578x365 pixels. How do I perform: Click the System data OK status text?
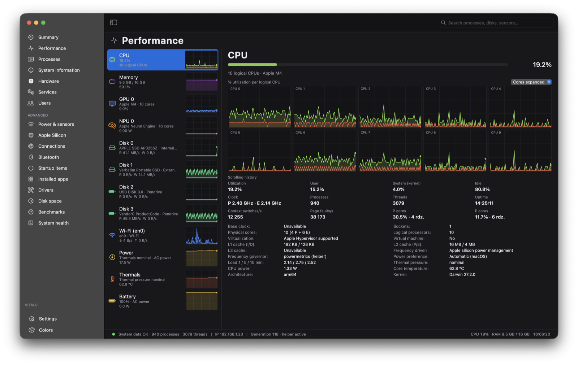(x=133, y=334)
